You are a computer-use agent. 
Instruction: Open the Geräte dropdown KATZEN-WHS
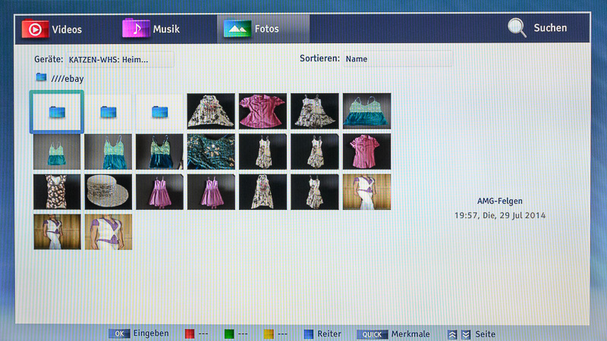click(120, 60)
